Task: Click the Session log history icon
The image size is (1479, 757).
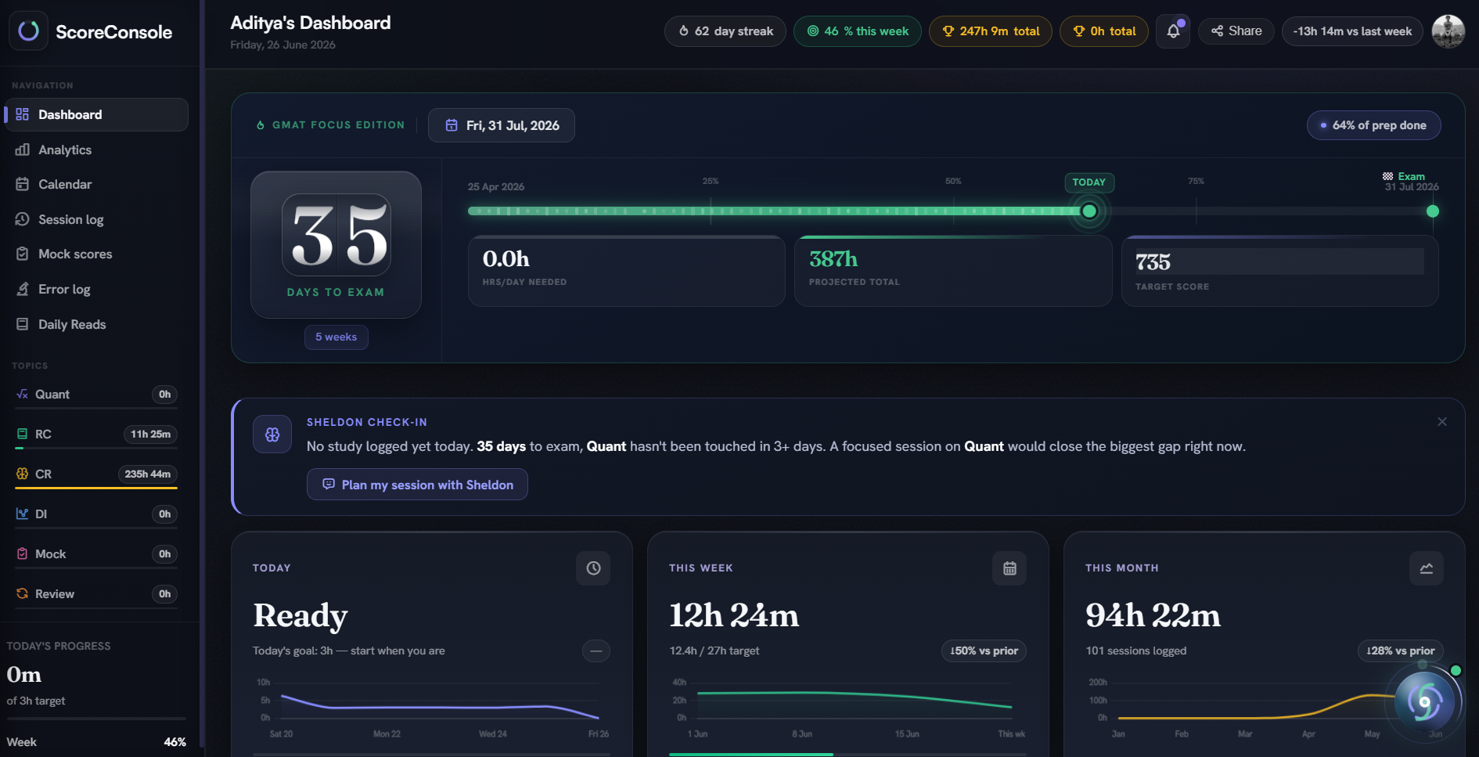Action: (x=22, y=219)
